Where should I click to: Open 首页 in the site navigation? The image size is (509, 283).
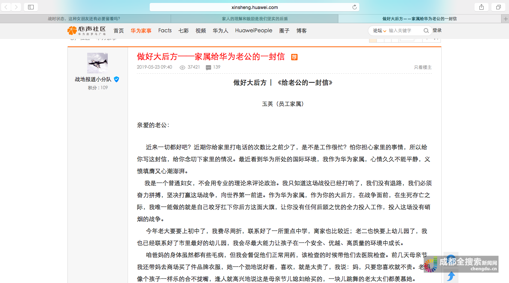coord(119,31)
